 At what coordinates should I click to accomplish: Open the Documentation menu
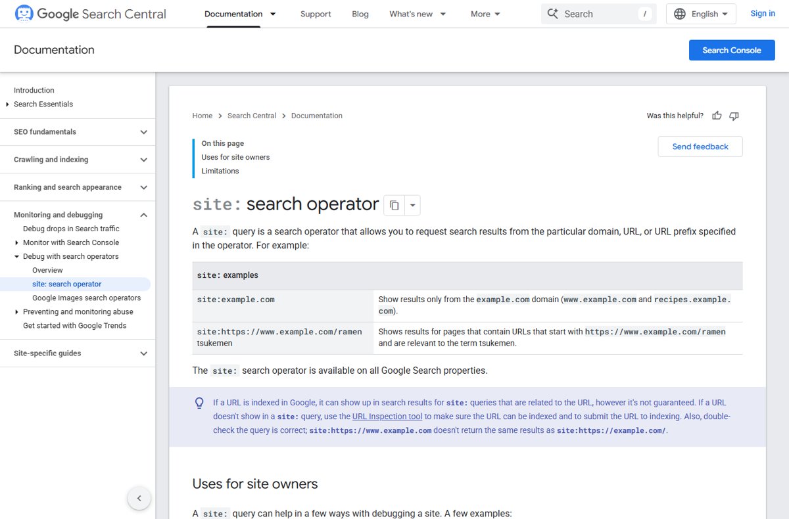pos(241,14)
